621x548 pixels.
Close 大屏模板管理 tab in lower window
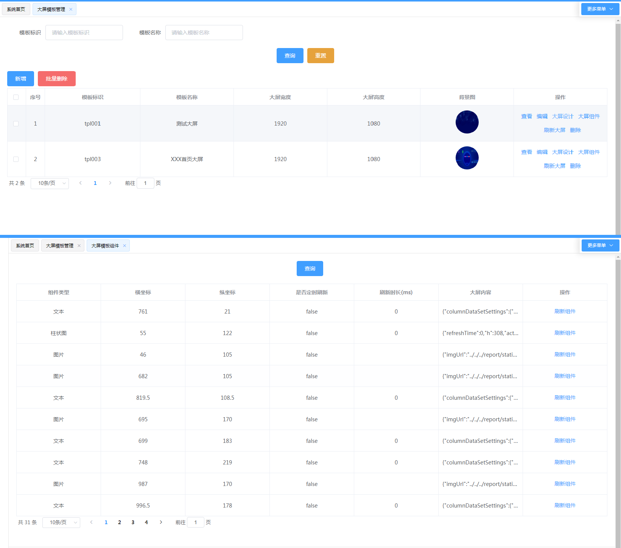tap(79, 246)
